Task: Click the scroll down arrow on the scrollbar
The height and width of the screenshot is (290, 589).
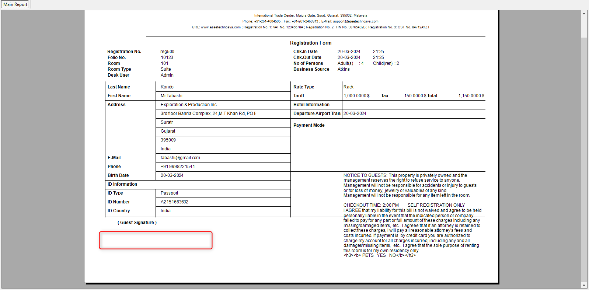Action: tap(584, 285)
